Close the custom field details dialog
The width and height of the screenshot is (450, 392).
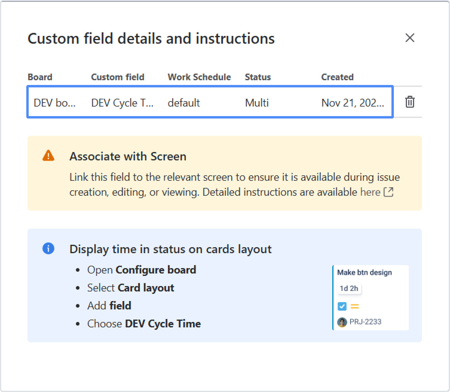(410, 38)
